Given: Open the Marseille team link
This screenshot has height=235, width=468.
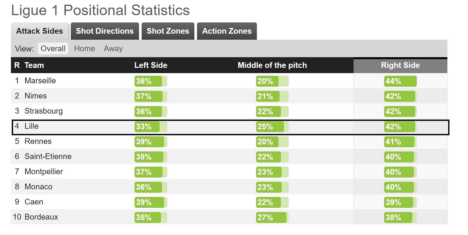Looking at the screenshot, I should point(40,81).
